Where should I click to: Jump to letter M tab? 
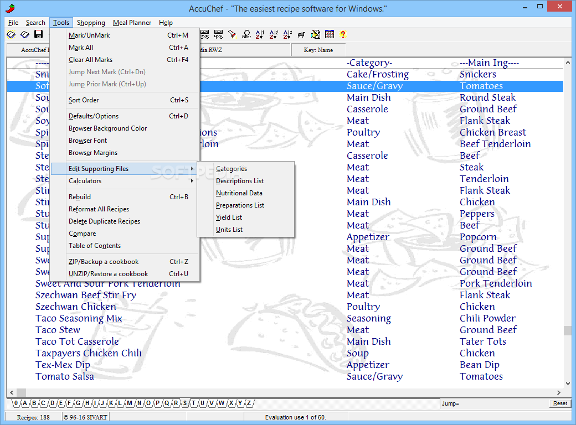pyautogui.click(x=130, y=403)
